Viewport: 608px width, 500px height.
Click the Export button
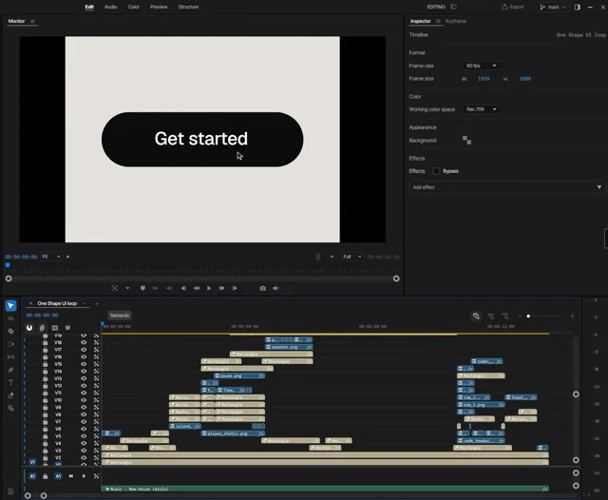[x=513, y=7]
